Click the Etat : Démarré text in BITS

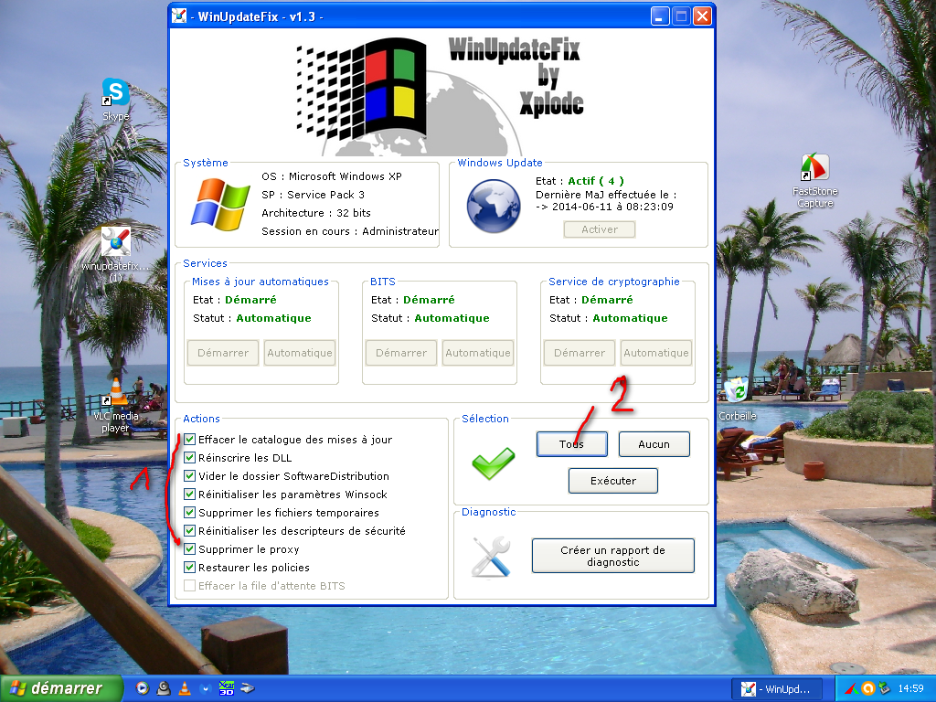coord(412,300)
